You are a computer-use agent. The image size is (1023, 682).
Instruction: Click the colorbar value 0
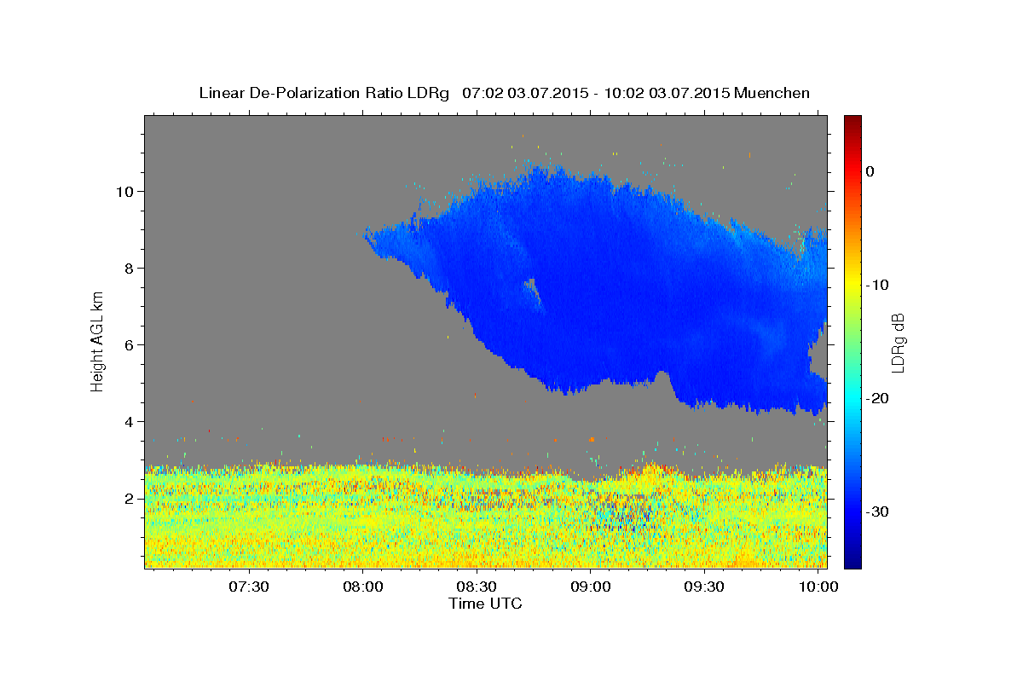tap(870, 171)
